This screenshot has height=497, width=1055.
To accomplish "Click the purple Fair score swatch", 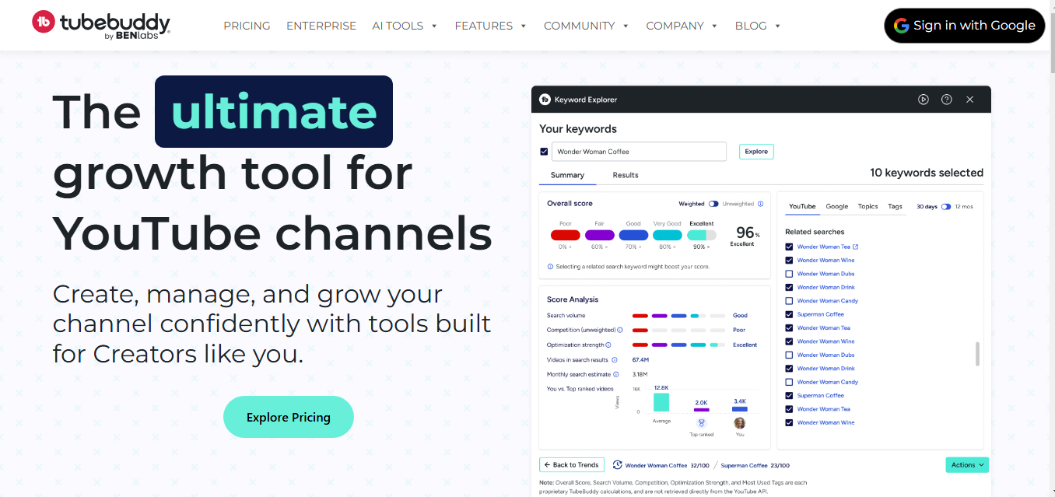I will pyautogui.click(x=599, y=235).
